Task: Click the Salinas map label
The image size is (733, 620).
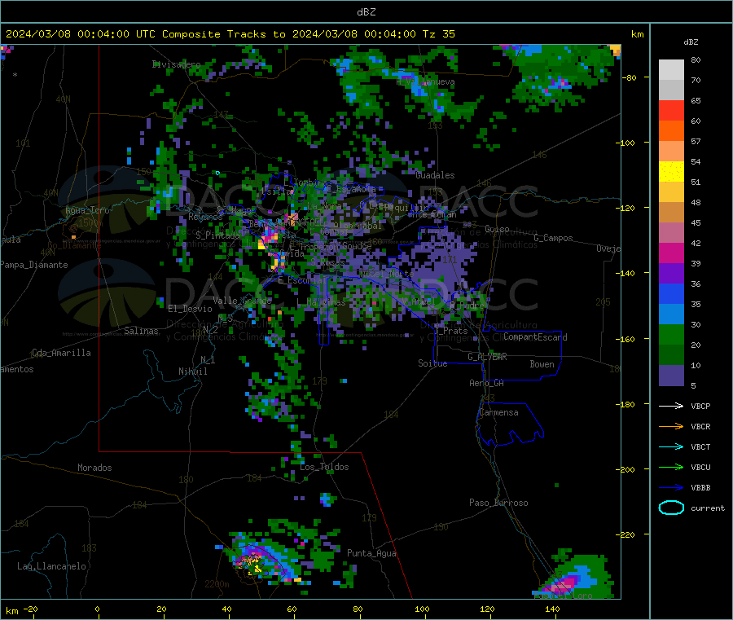Action: [141, 331]
